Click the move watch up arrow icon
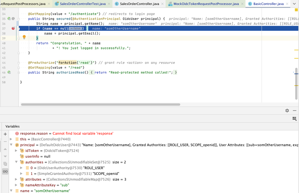299x193 pixels. coord(5,149)
